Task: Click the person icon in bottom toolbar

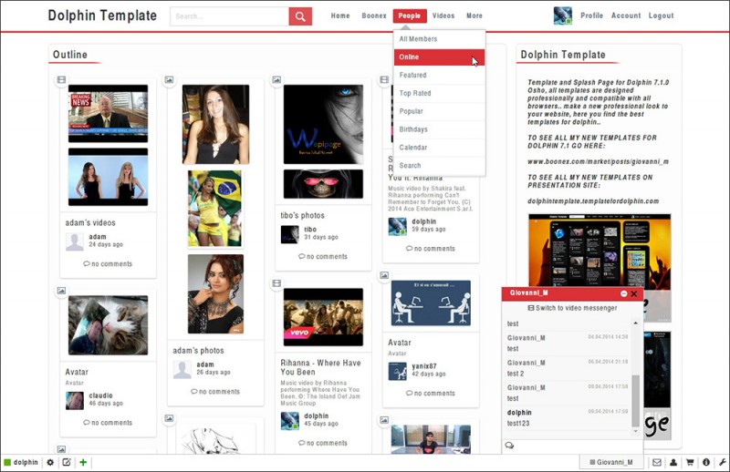Action: point(673,462)
